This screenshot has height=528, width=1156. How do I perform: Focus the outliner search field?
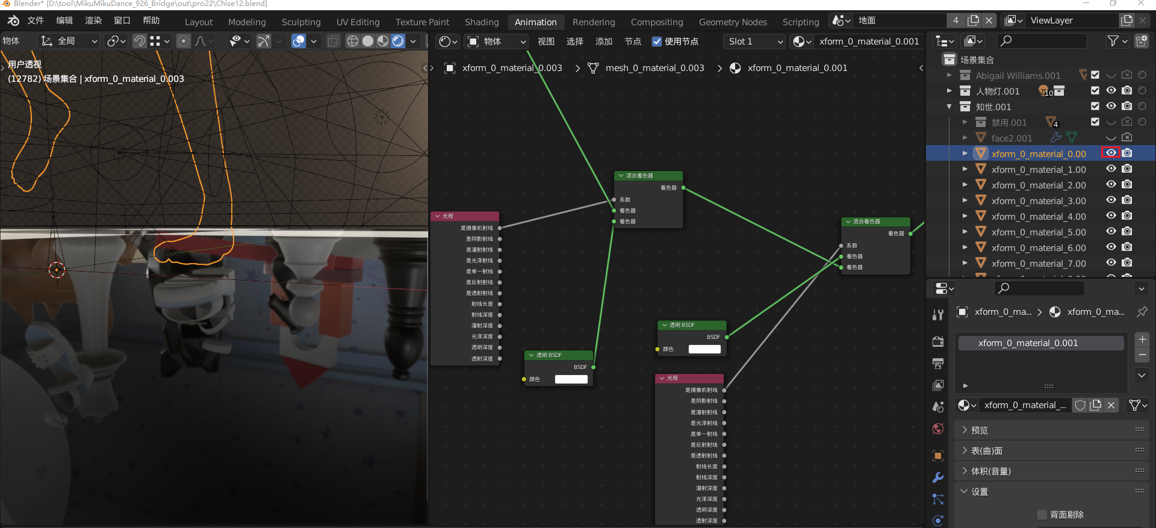click(1042, 41)
